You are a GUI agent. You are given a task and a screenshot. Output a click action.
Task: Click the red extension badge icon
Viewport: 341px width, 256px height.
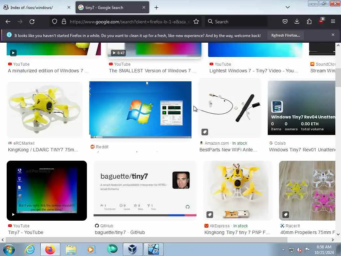[321, 21]
